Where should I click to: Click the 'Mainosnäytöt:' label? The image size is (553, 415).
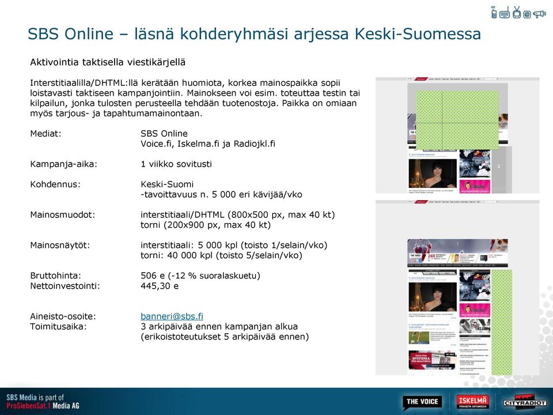(60, 246)
